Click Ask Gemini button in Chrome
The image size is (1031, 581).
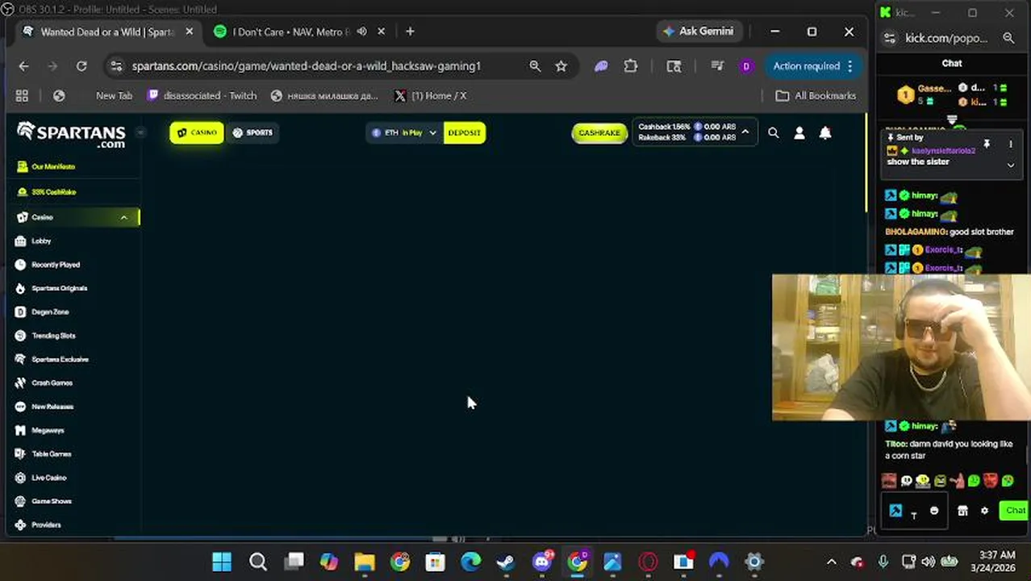698,31
